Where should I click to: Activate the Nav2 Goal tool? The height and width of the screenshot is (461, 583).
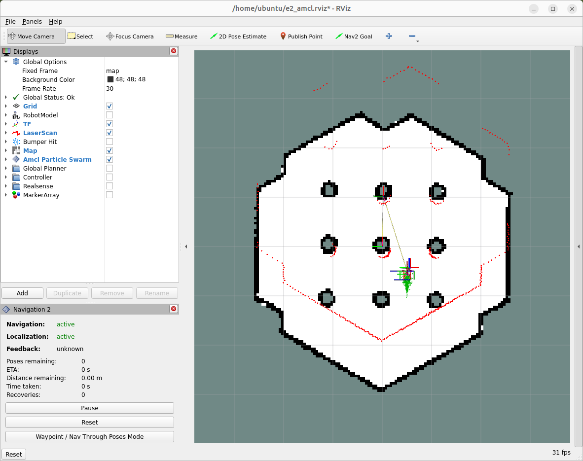tap(354, 36)
